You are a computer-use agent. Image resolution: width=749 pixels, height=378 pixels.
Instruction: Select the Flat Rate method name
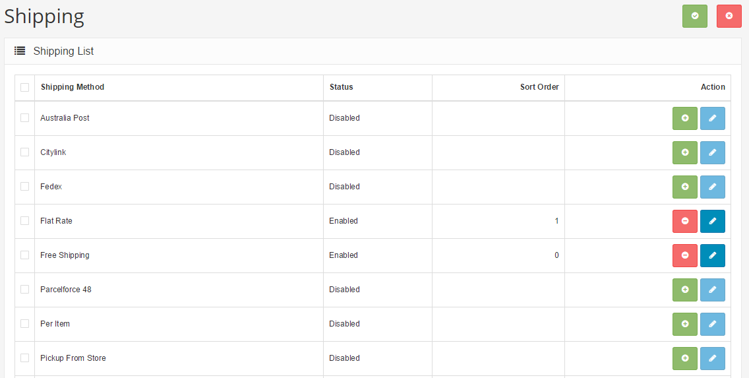coord(56,221)
